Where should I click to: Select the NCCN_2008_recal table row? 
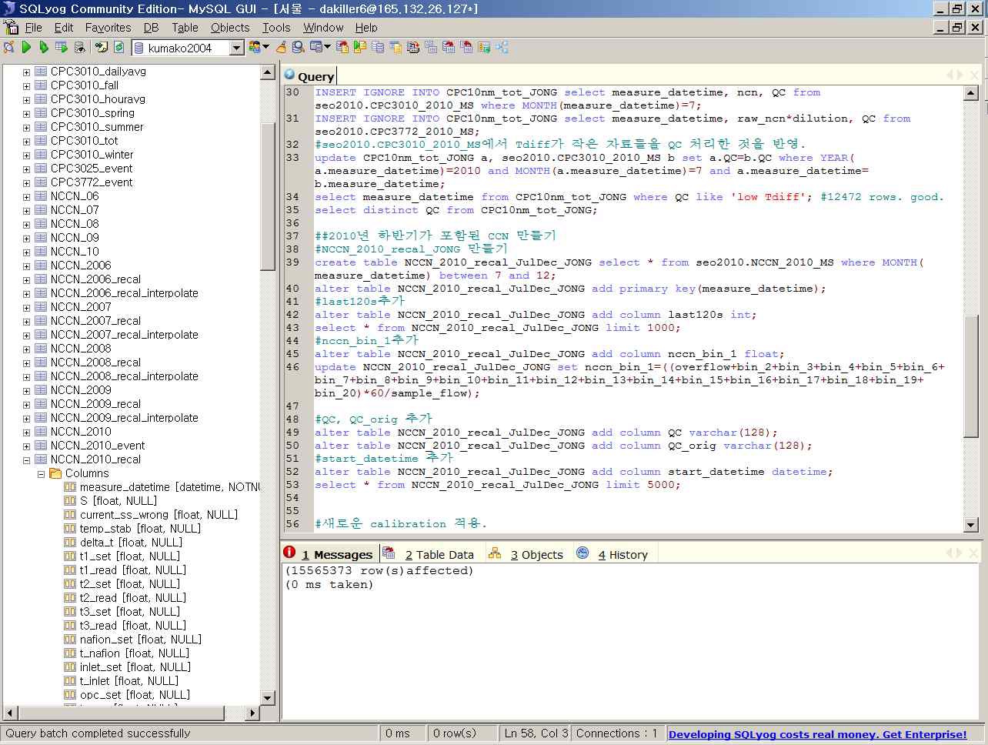click(x=95, y=362)
